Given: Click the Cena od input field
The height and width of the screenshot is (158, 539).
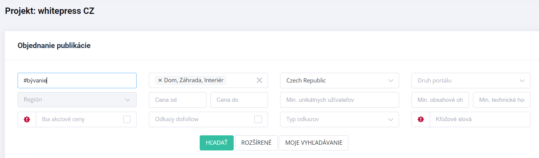Looking at the screenshot, I should point(178,100).
